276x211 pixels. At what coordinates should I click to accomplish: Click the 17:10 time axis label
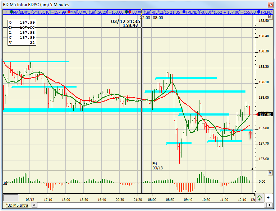(x=48, y=200)
